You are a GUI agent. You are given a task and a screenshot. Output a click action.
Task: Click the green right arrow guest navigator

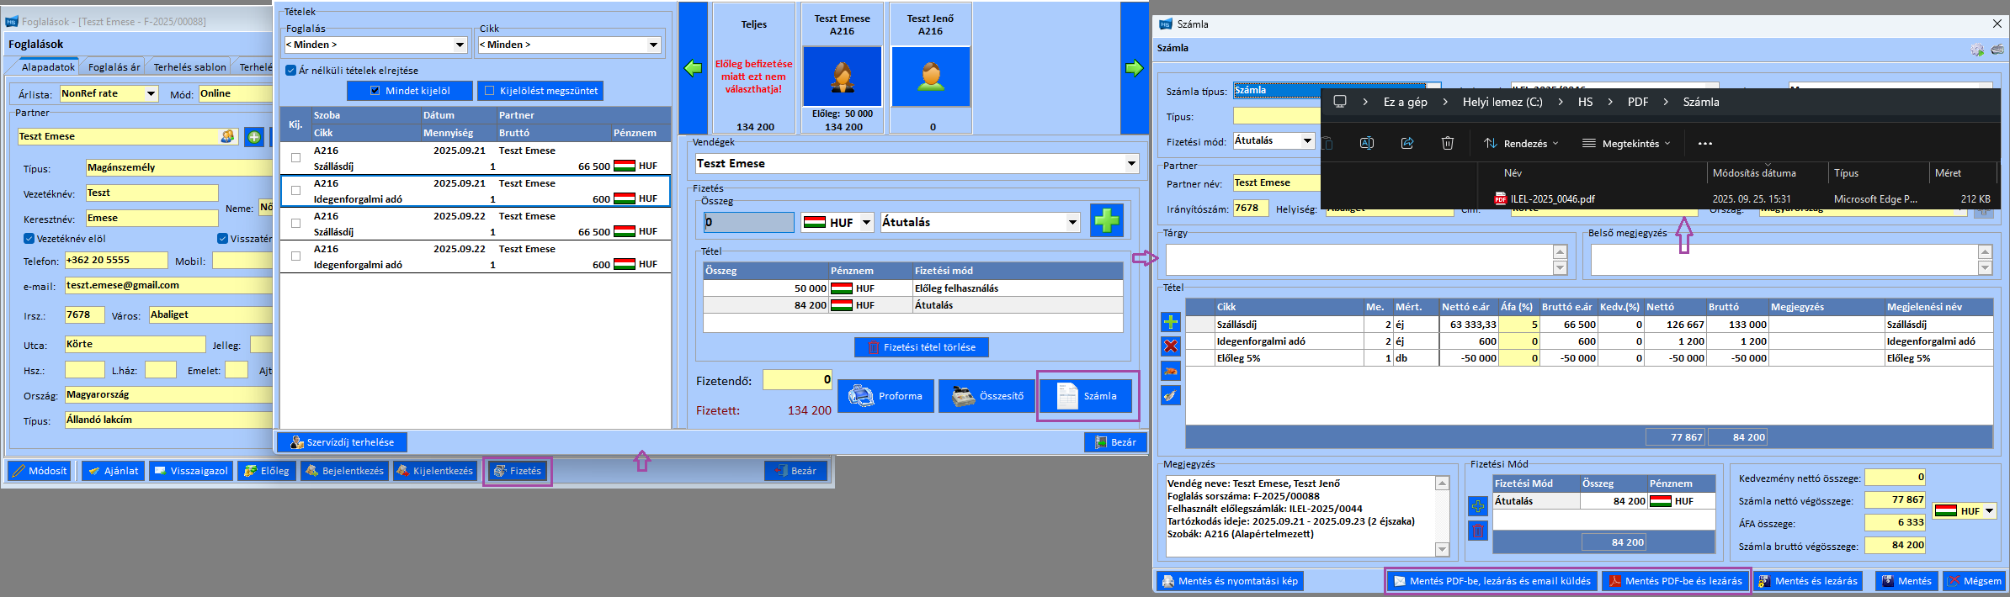click(1134, 68)
